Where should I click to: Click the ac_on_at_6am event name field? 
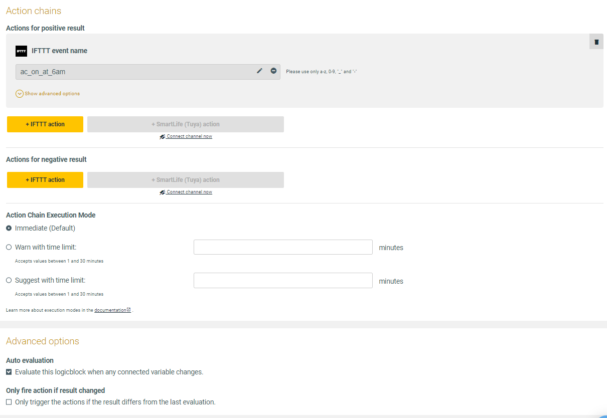pyautogui.click(x=147, y=72)
